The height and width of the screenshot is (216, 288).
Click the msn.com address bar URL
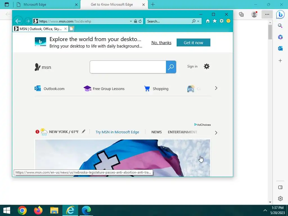pos(65,21)
